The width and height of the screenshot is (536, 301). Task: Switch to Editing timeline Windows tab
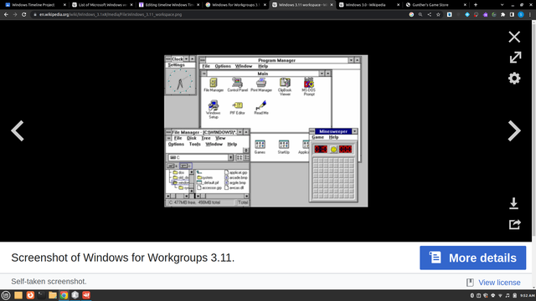click(169, 5)
